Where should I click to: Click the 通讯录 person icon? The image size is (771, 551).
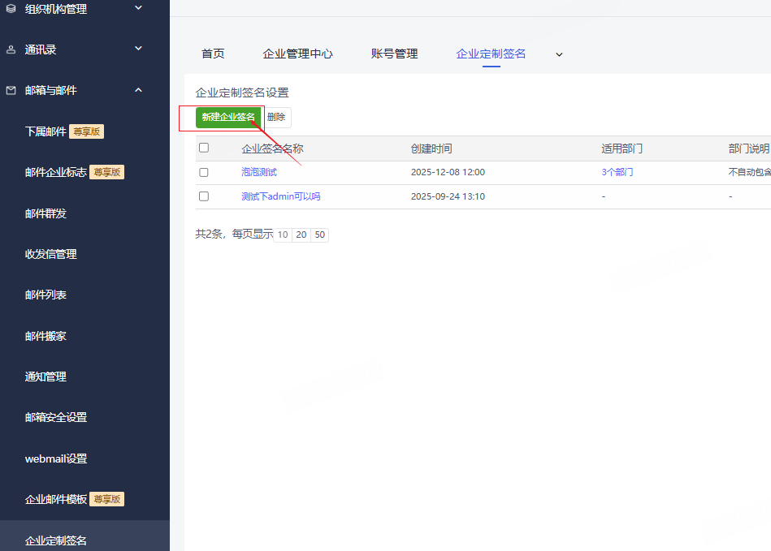(11, 50)
